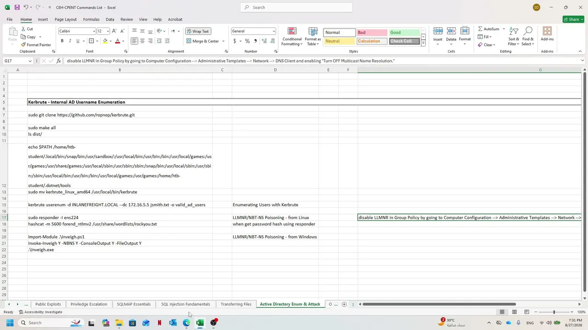Apply comma style format
Image resolution: width=588 pixels, height=330 pixels.
click(255, 41)
